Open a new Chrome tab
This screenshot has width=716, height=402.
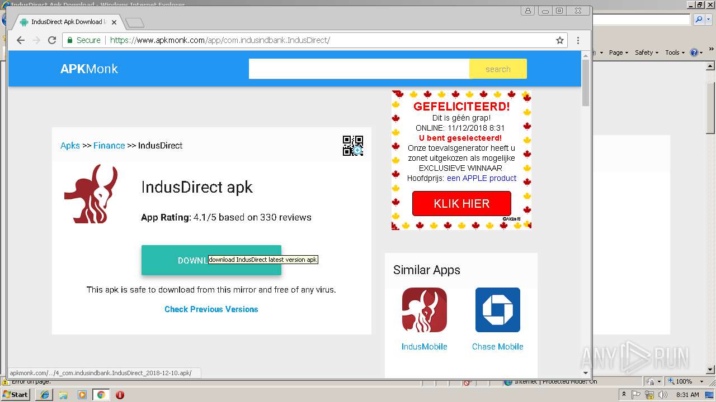tap(135, 22)
